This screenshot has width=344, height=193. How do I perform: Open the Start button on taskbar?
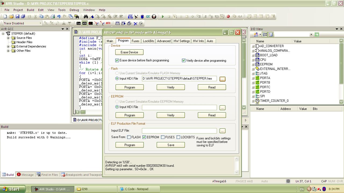pos(13,189)
